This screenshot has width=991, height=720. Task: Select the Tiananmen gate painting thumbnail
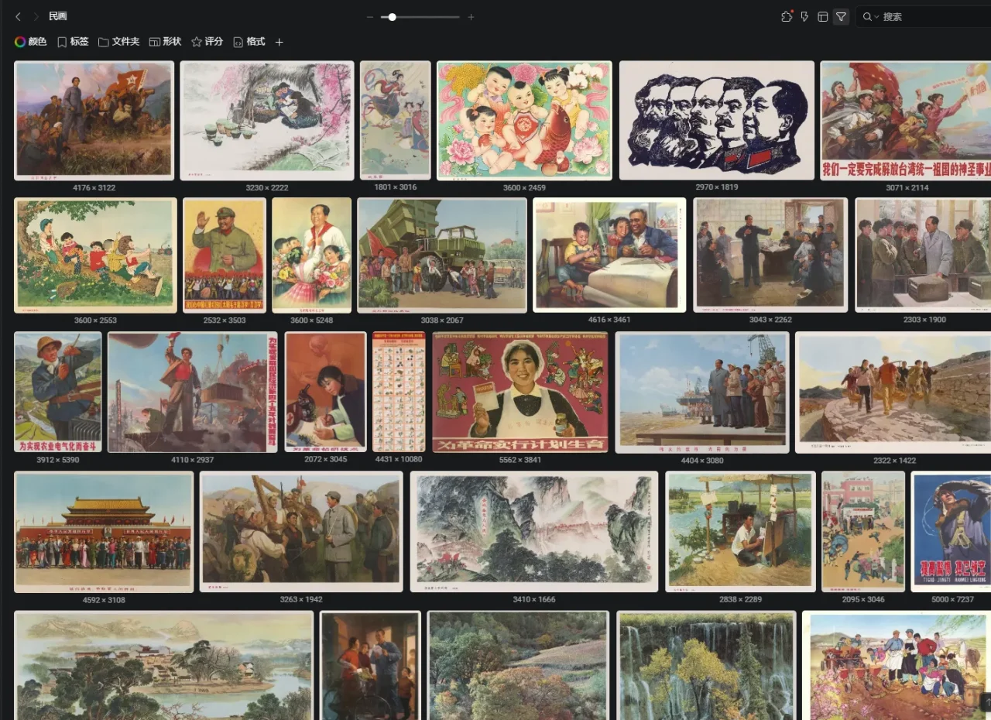(x=104, y=532)
